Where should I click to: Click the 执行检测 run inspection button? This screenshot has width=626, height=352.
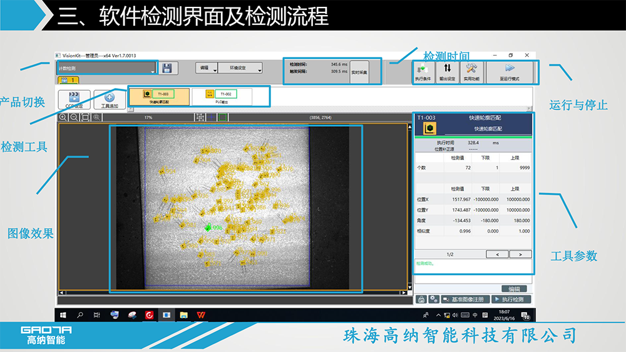[511, 299]
